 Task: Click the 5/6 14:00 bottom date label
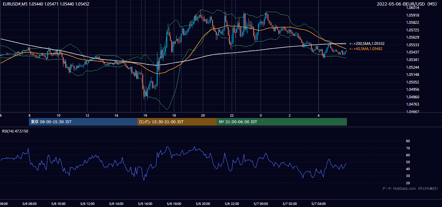(x=116, y=204)
